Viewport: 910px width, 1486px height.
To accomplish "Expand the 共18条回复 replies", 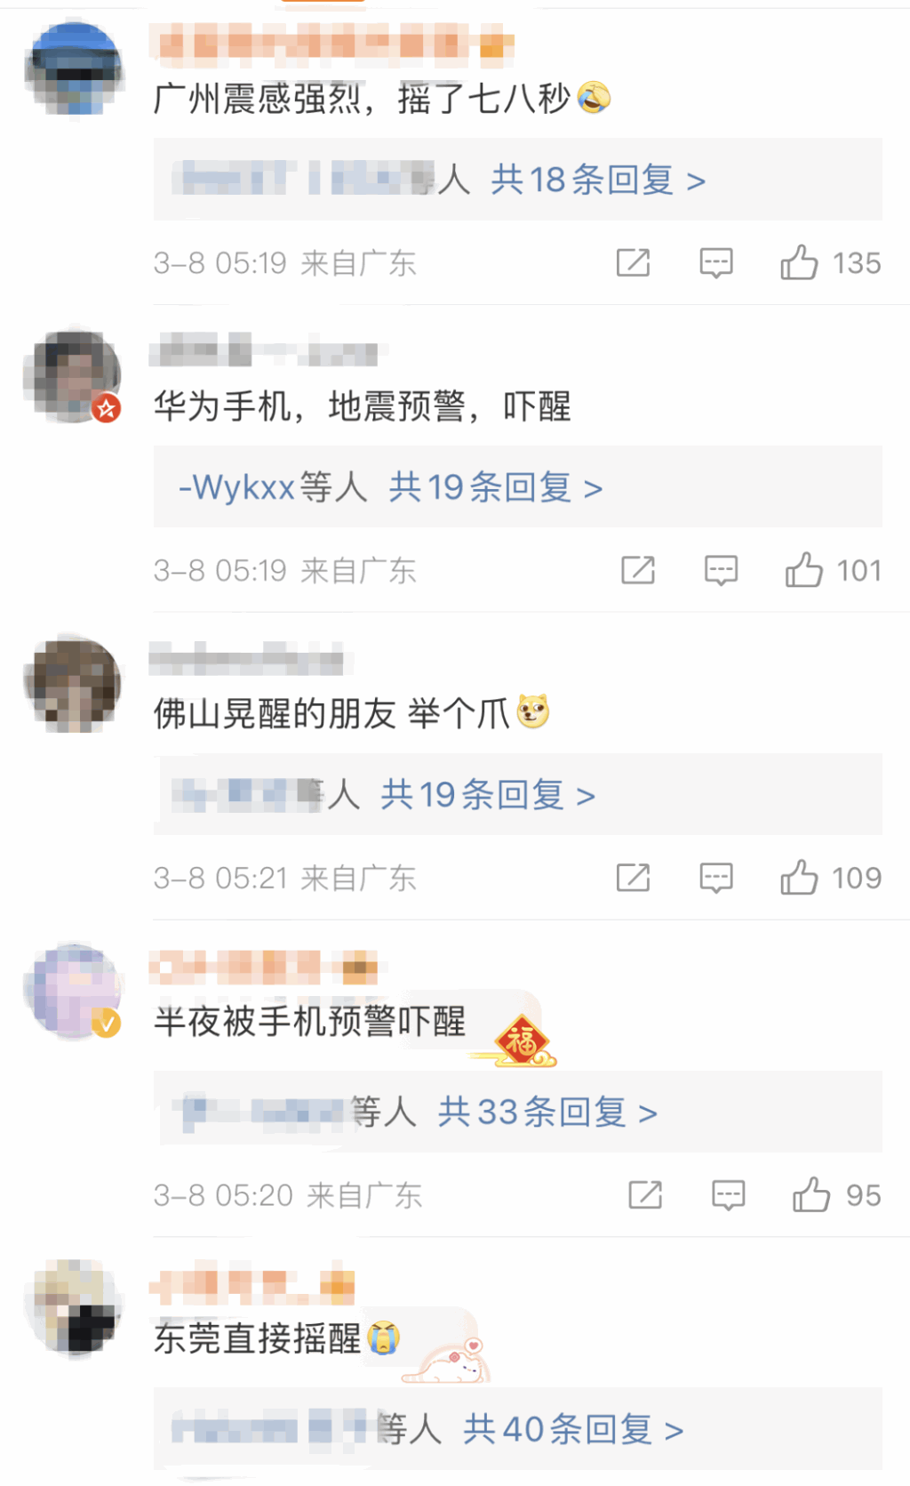I will pos(598,181).
